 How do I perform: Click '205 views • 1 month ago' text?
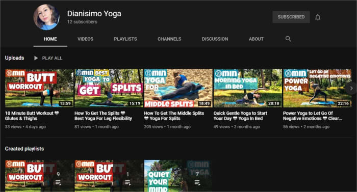167,127
